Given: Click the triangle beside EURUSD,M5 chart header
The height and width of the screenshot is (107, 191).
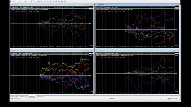Looking at the screenshot, I should 97,53.
